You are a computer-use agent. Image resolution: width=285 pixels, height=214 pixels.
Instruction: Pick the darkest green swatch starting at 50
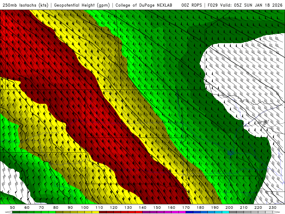16,212
